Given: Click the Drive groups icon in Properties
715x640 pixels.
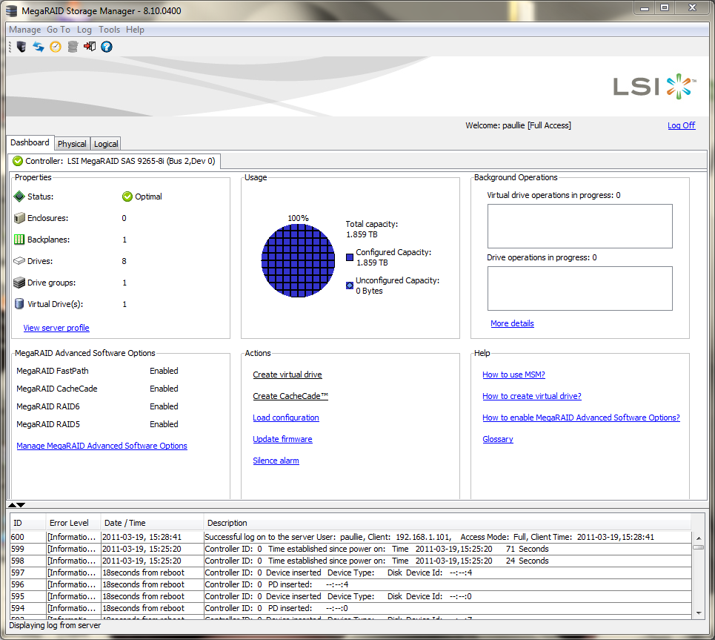Looking at the screenshot, I should pyautogui.click(x=20, y=283).
